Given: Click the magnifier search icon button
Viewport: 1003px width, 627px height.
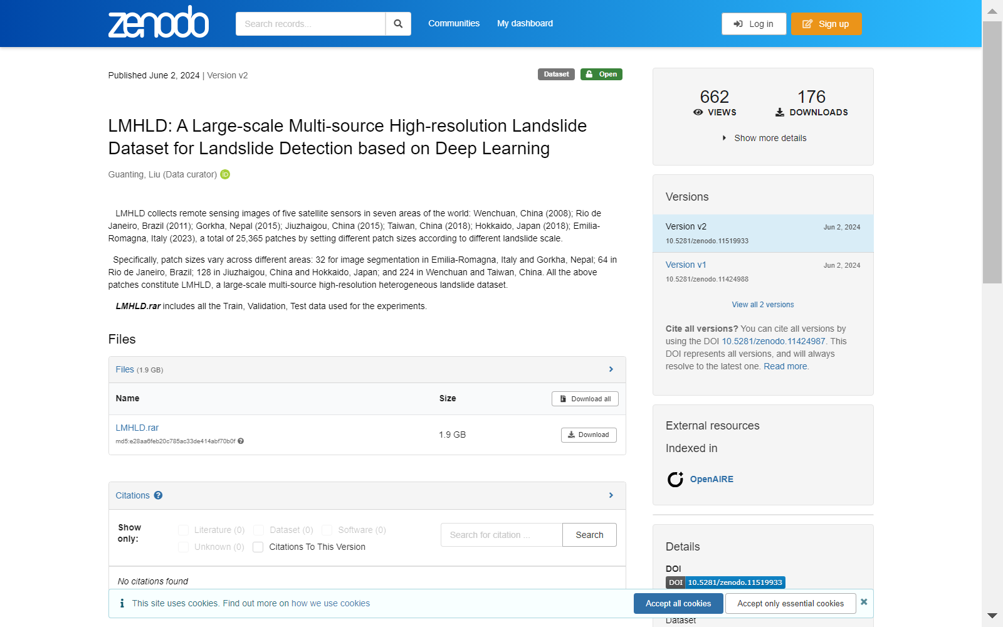Looking at the screenshot, I should (398, 24).
